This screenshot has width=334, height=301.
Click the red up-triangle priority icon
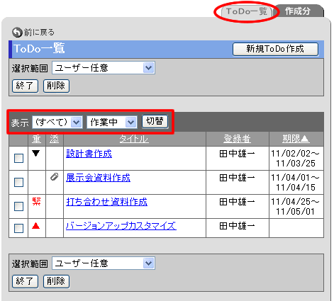click(36, 226)
